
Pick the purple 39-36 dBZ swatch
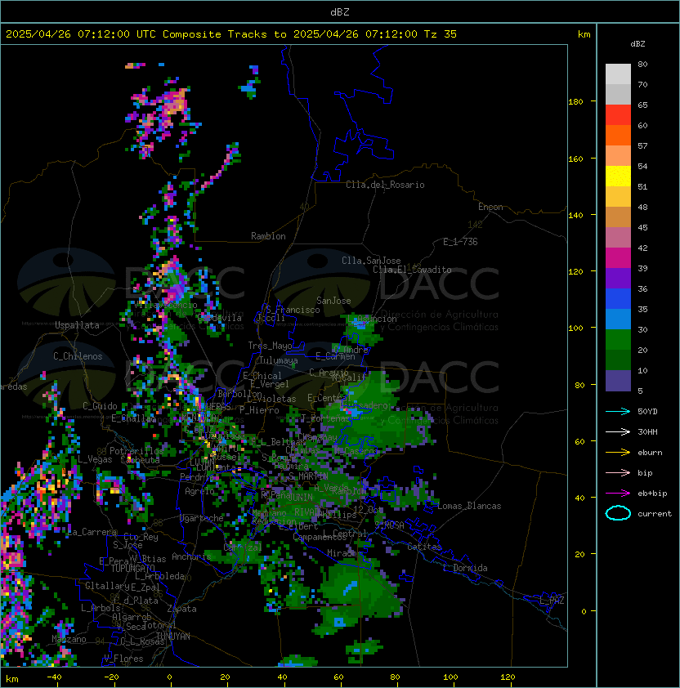click(x=618, y=278)
